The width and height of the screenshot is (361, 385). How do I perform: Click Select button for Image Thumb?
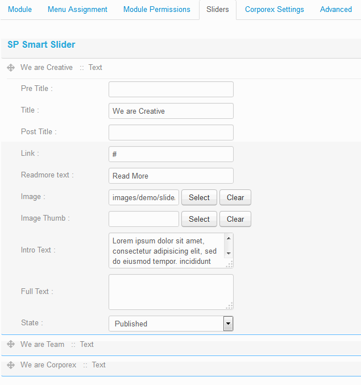coord(200,219)
